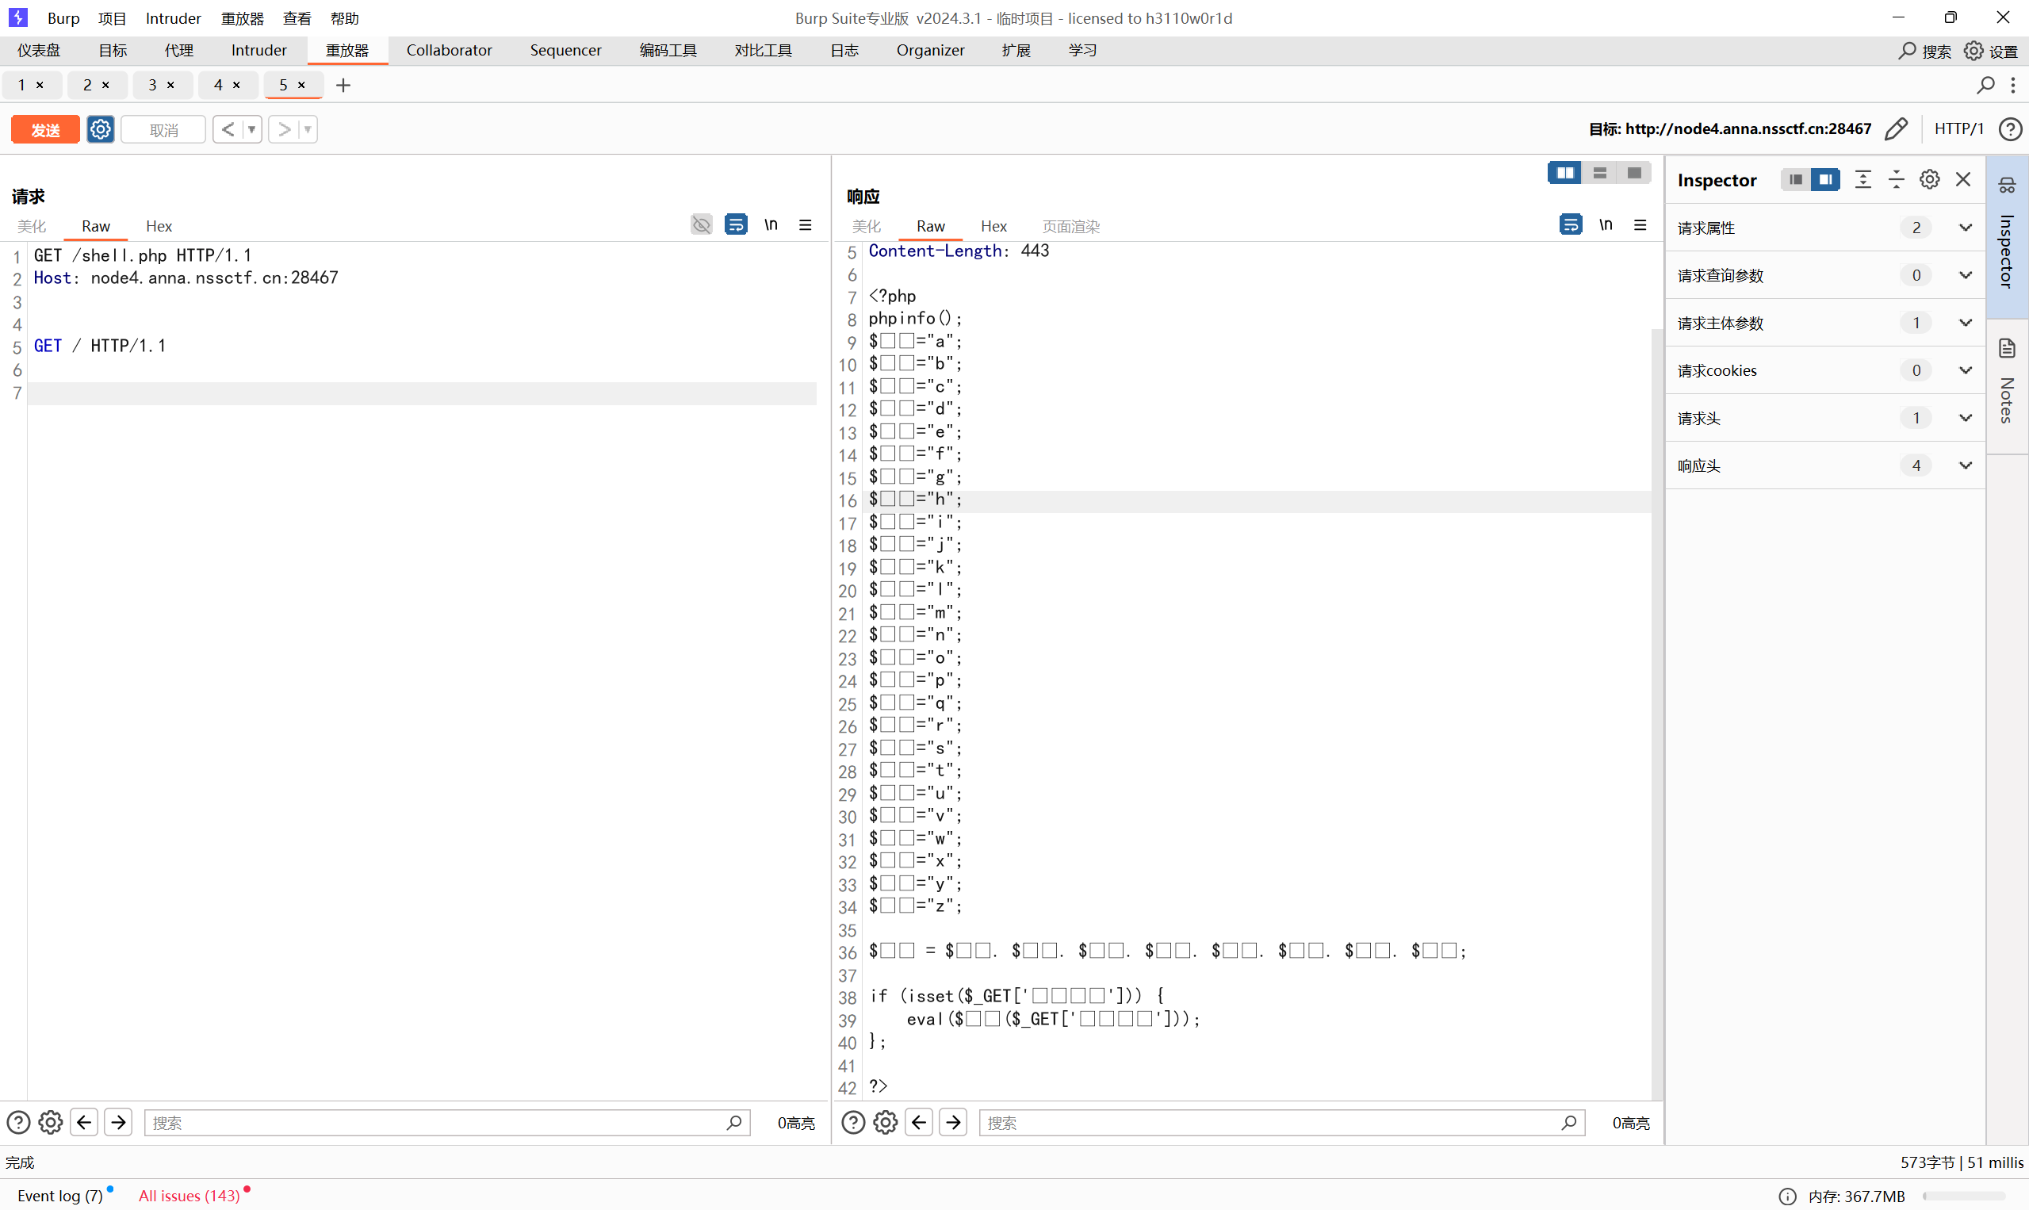
Task: Open back history dropdown arrow
Action: click(x=252, y=130)
